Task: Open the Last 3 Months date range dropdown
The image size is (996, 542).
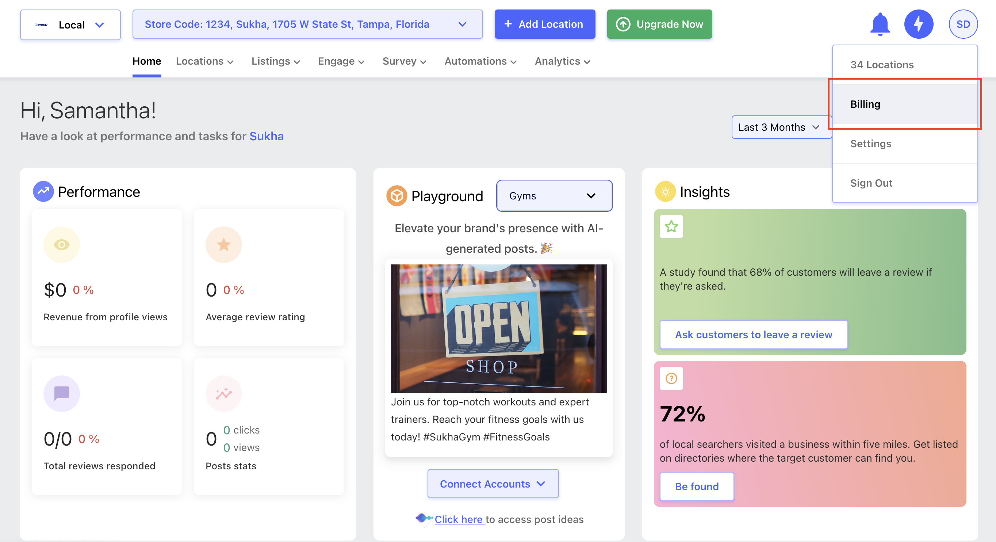Action: point(781,127)
